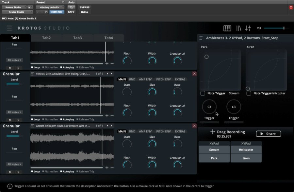Open All Notes dropdown in top layer
294x192 pixels.
[14, 60]
